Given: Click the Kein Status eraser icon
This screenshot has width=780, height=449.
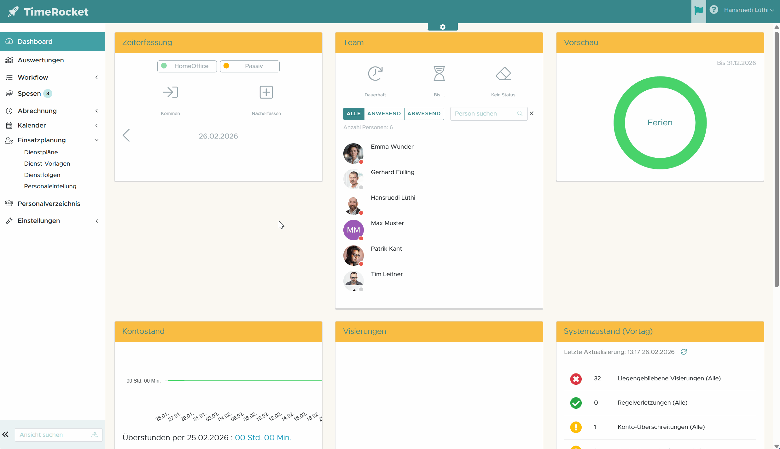Looking at the screenshot, I should [x=503, y=74].
